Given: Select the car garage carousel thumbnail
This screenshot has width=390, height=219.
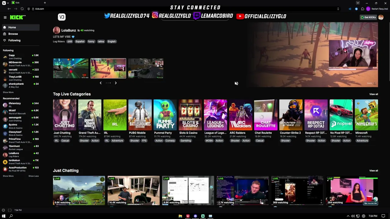Looking at the screenshot, I should 146,68.
